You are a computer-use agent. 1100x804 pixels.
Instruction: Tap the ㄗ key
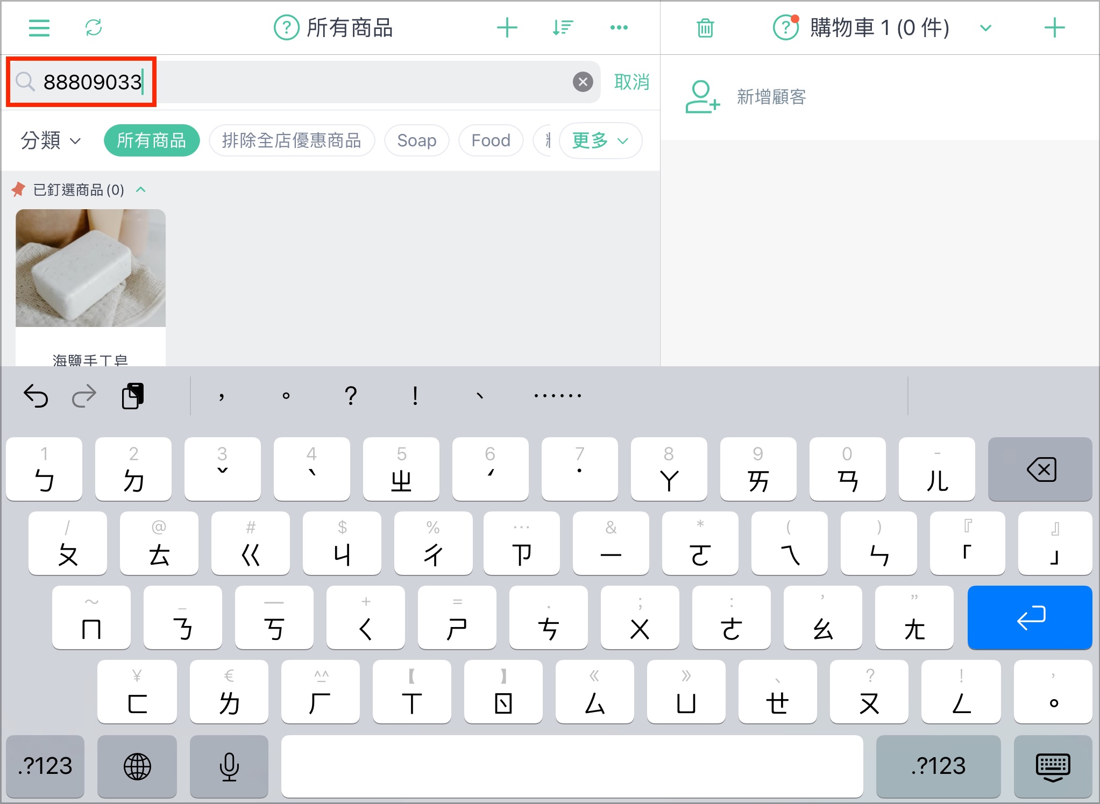(x=522, y=543)
